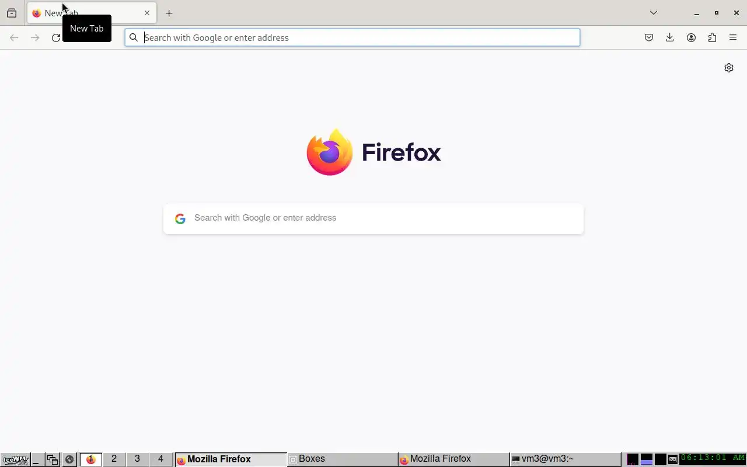Go back one page arrow

[x=14, y=37]
